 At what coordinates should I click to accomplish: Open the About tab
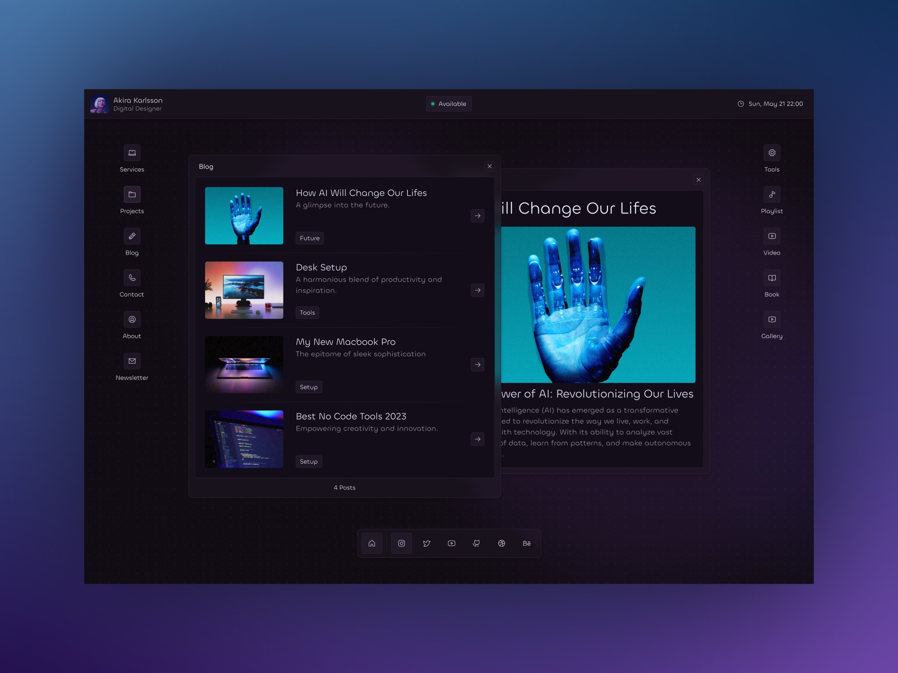pos(132,319)
